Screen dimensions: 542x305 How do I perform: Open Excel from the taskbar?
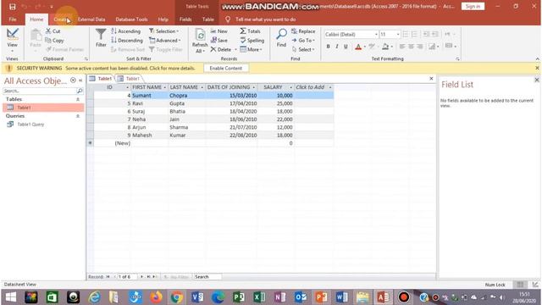(259, 297)
